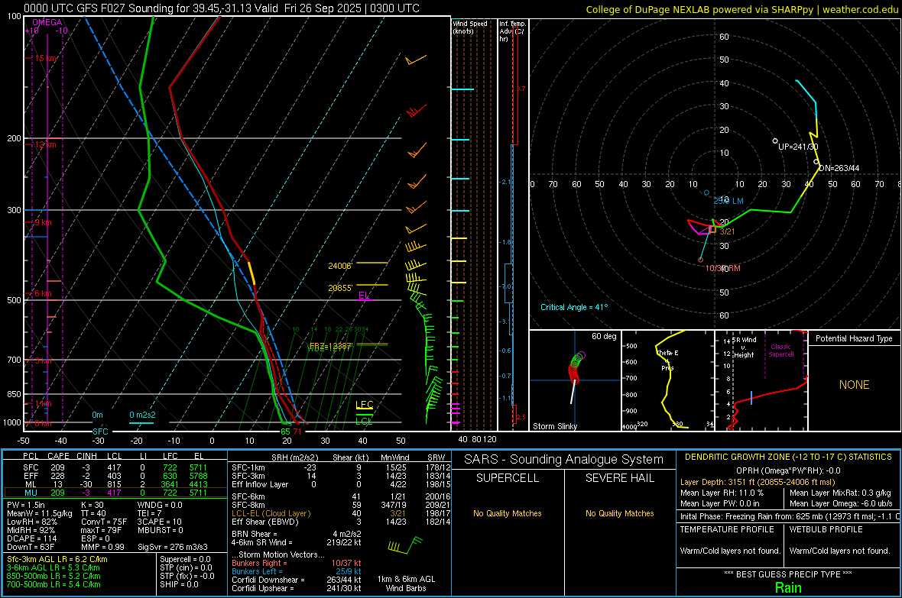Click the Layer Depth: 3151 ft line
Viewport: 902px width, 598px height.
click(757, 482)
